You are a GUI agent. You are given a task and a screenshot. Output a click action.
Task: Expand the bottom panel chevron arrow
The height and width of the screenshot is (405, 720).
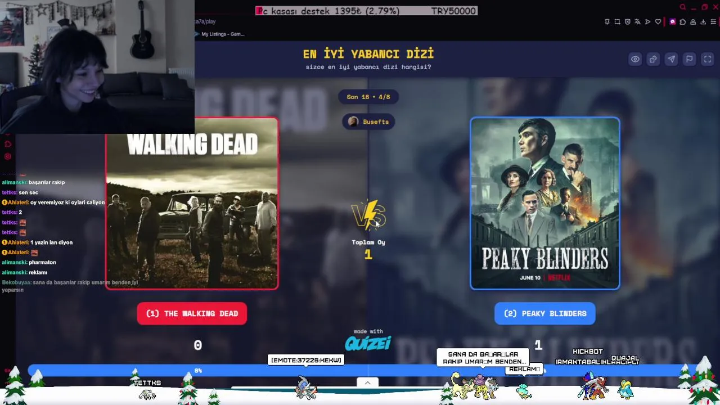[x=367, y=382]
